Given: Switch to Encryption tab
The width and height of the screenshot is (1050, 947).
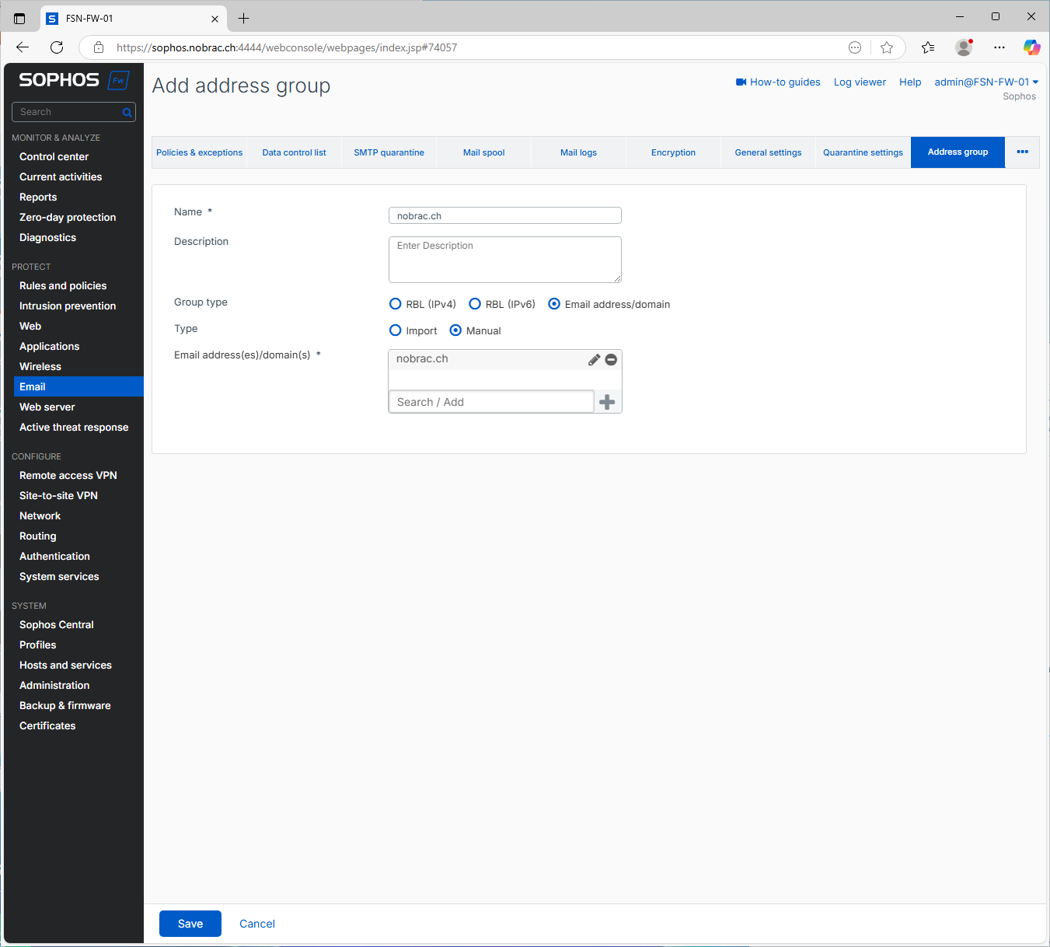Looking at the screenshot, I should click(674, 152).
